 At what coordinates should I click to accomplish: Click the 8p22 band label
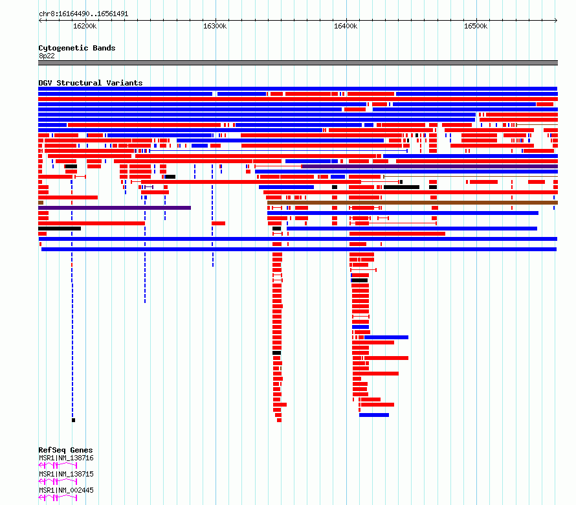click(x=47, y=56)
